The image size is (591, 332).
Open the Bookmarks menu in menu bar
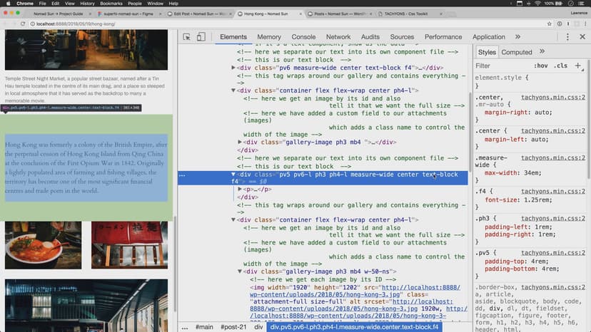[x=111, y=4]
